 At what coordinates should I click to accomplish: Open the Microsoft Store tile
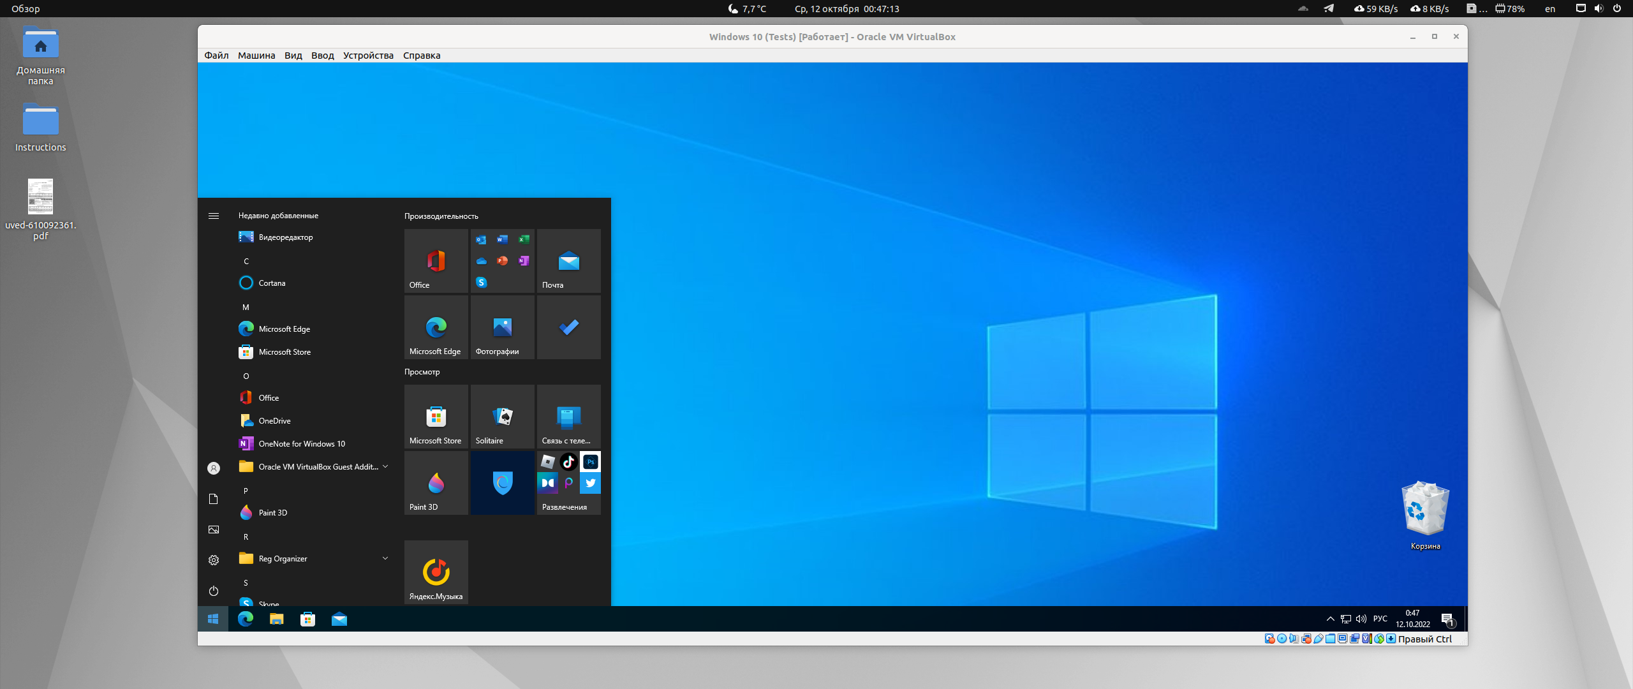436,417
